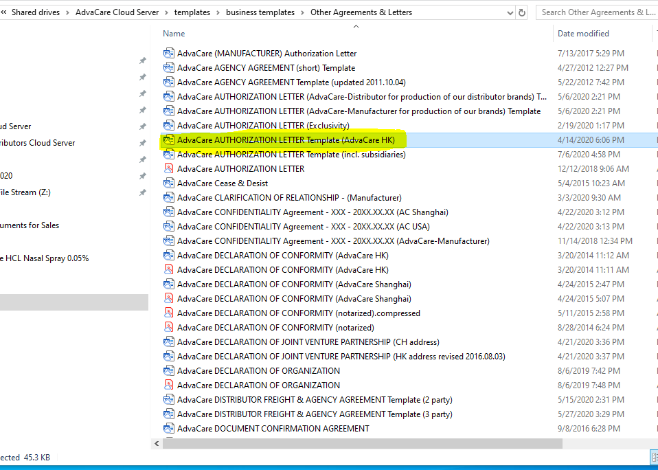Viewport: 658px width, 470px height.
Task: Select the AdvaCare Cease & Desist file icon
Action: tap(168, 183)
